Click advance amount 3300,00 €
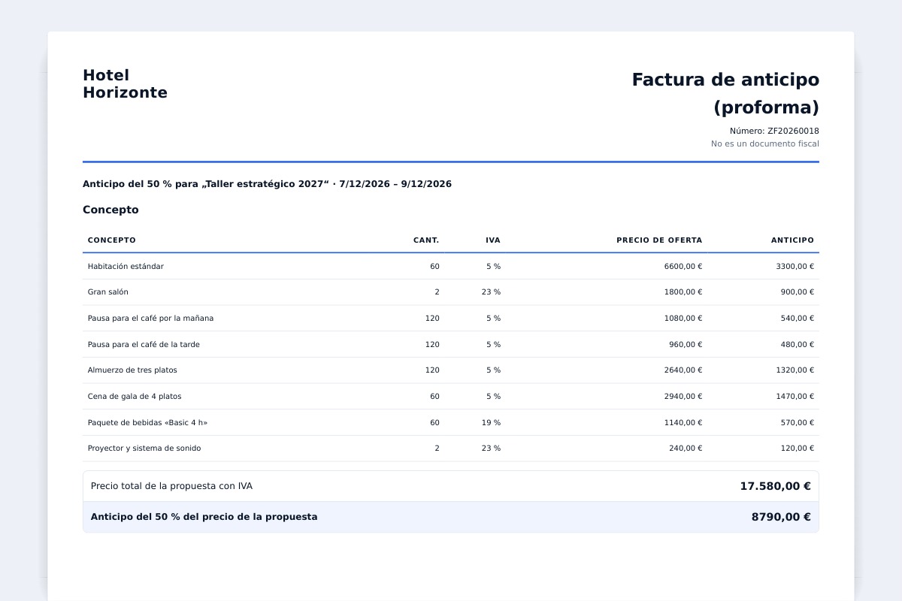Screen dimensions: 902x601 coord(795,267)
